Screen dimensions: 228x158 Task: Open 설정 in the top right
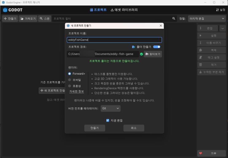tap(221, 10)
